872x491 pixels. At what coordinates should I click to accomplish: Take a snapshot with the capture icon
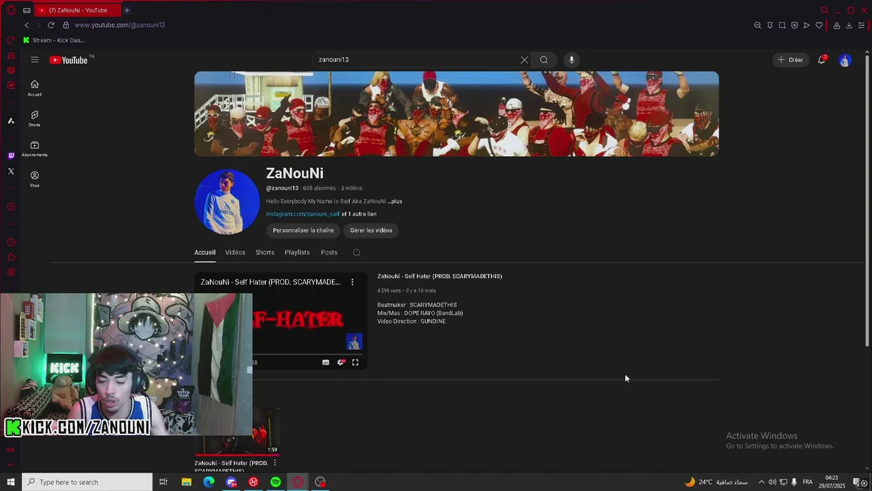782,25
